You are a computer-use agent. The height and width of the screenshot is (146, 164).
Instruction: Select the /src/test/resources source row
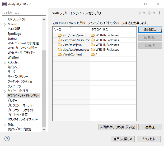click(x=71, y=50)
